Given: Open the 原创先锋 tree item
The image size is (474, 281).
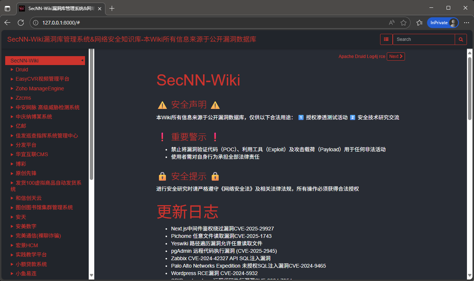Looking at the screenshot, I should click(x=23, y=173).
